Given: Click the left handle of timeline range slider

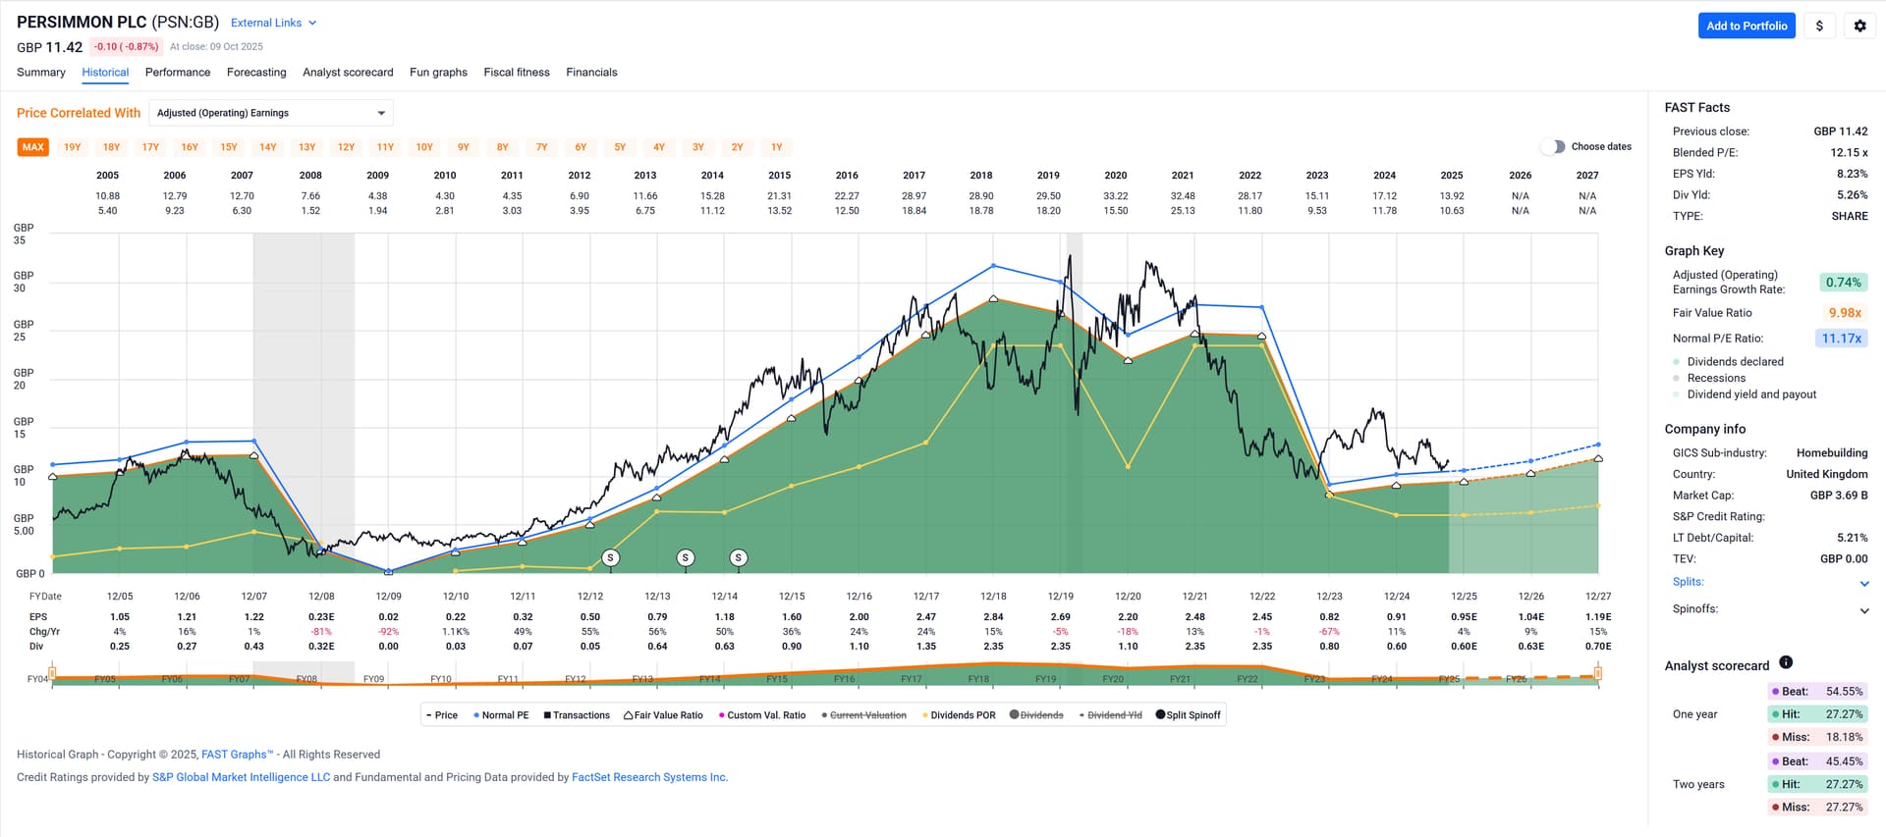Looking at the screenshot, I should tap(52, 672).
